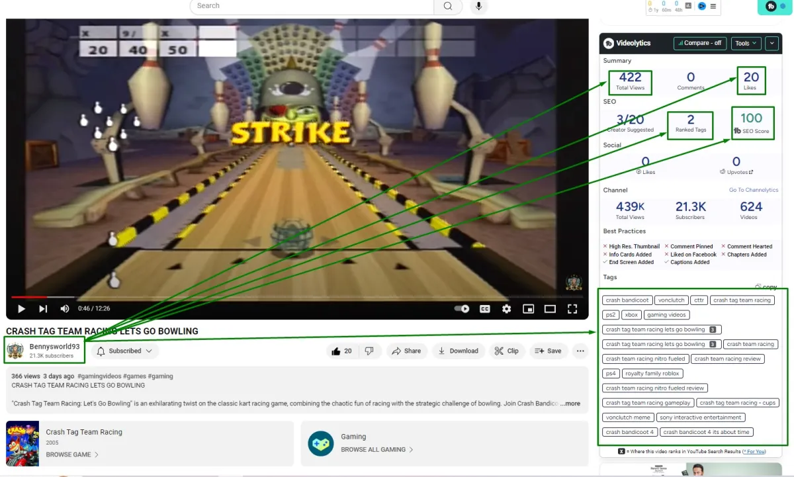Click the blue round icon in stats bar
The image size is (794, 477).
(701, 6)
